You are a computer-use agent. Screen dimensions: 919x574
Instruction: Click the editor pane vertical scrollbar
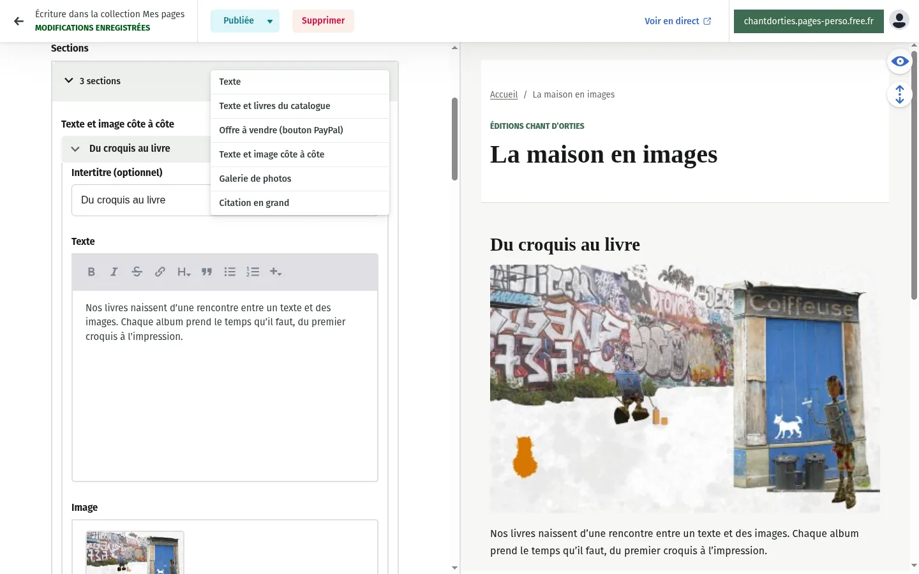tap(454, 138)
